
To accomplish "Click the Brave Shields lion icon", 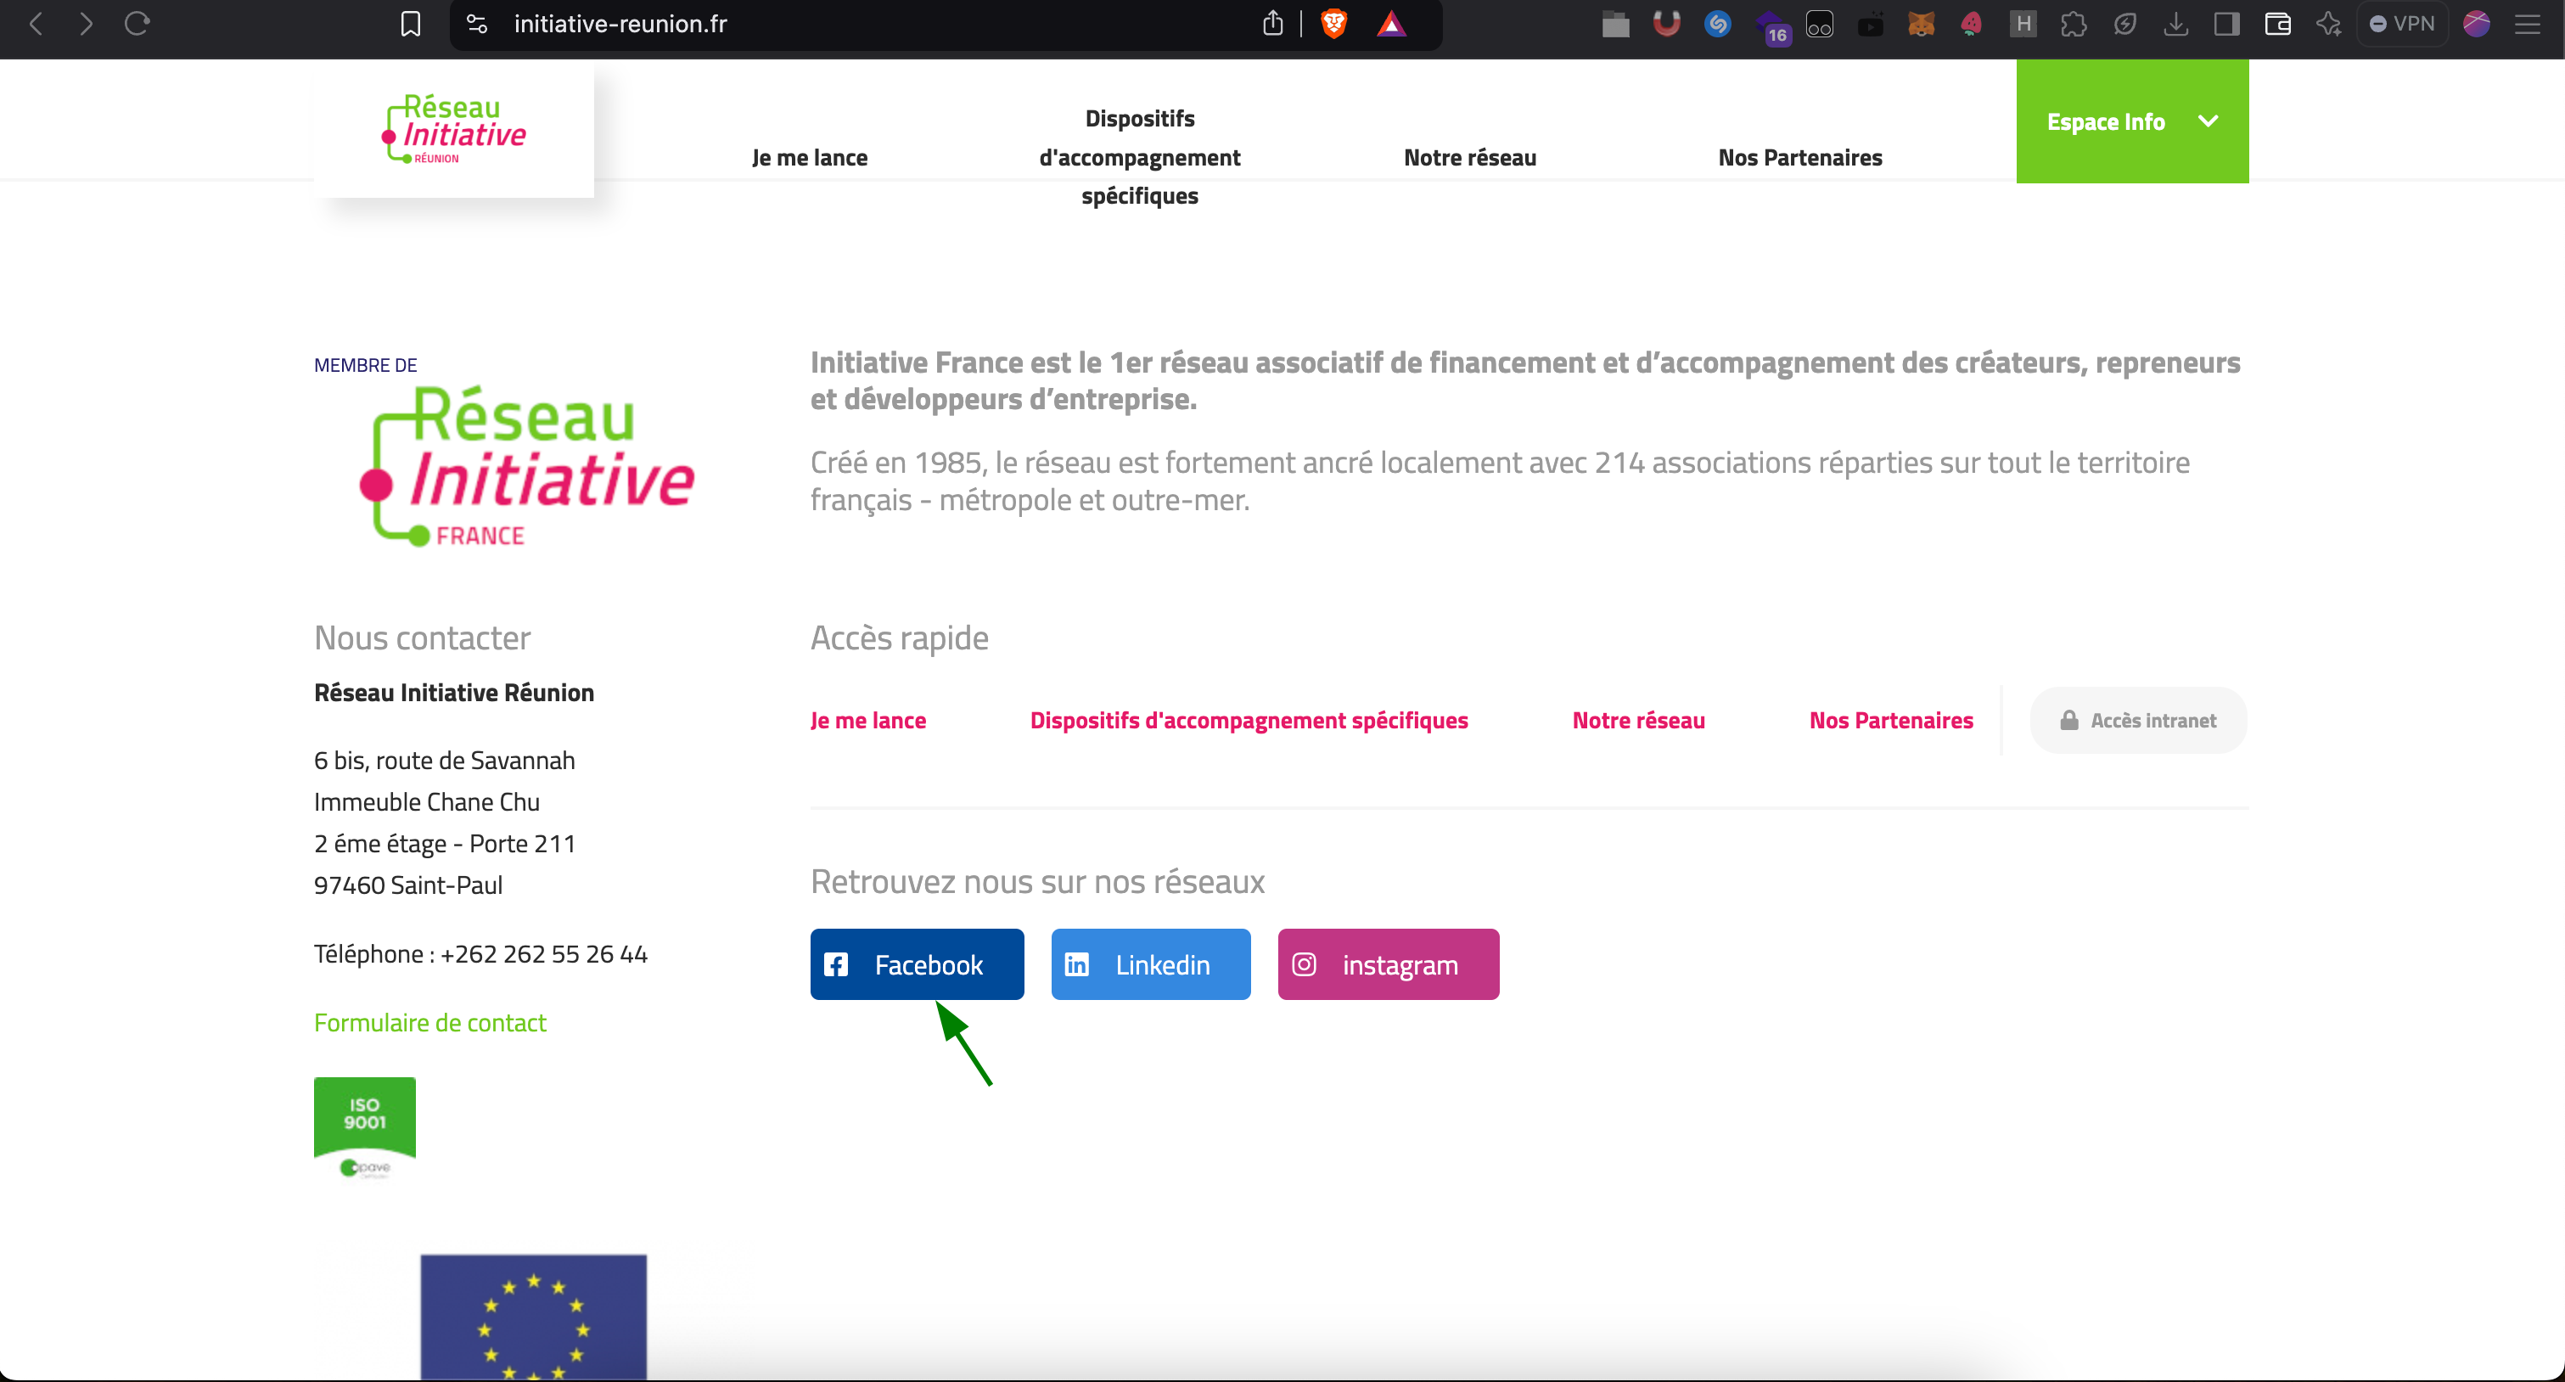I will click(1333, 24).
